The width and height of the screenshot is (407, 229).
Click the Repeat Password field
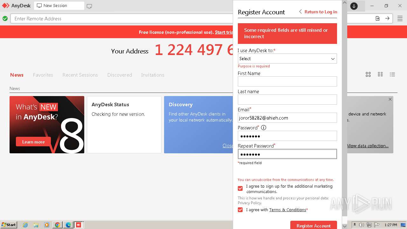click(287, 154)
